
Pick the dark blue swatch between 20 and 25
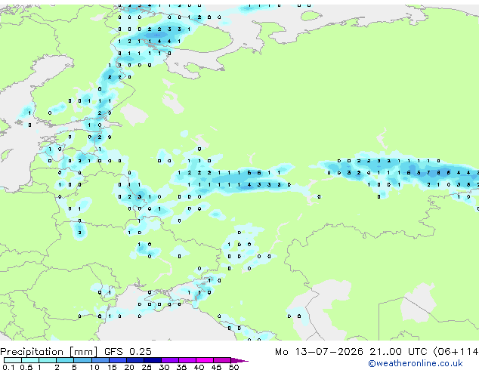coord(135,360)
